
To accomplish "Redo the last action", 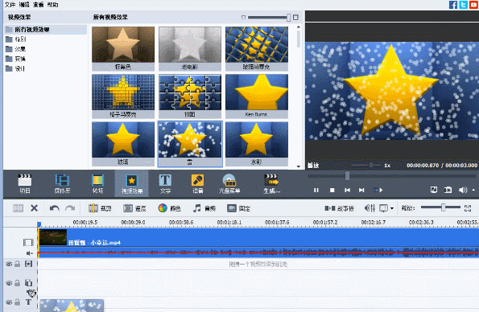I will coord(70,208).
